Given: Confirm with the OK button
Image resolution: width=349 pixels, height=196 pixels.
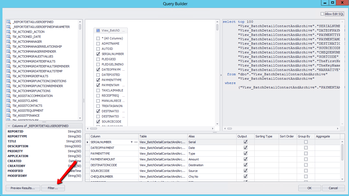Looking at the screenshot, I should point(309,188).
